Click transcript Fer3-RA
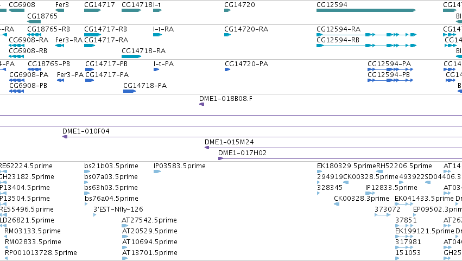This screenshot has width=462, height=261. tap(68, 40)
